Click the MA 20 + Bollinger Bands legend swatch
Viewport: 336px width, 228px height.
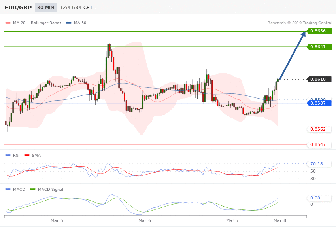(x=8, y=23)
